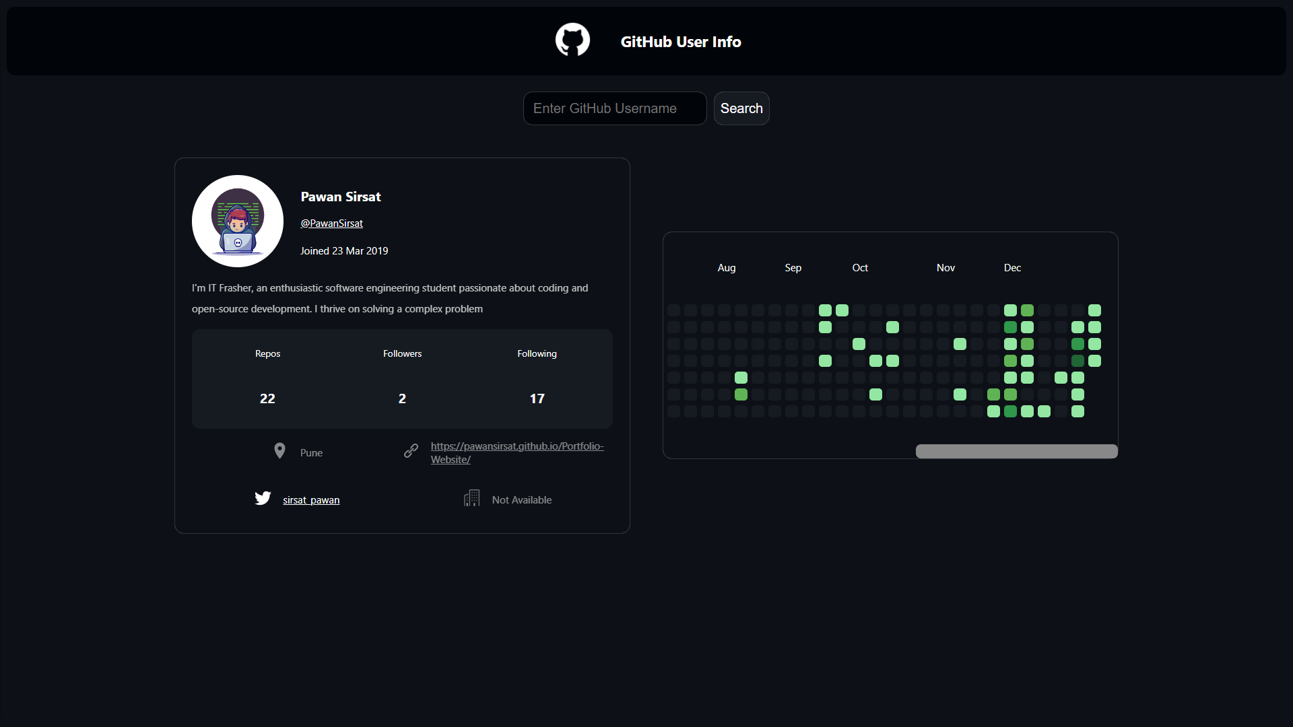Open portfolio link https://pawansirsat.github.io
The width and height of the screenshot is (1293, 727).
pos(515,452)
